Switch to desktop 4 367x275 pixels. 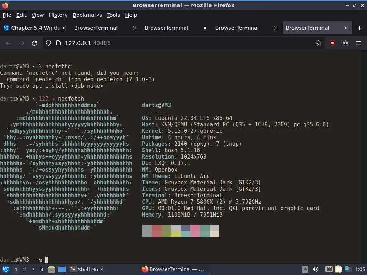pyautogui.click(x=42, y=270)
